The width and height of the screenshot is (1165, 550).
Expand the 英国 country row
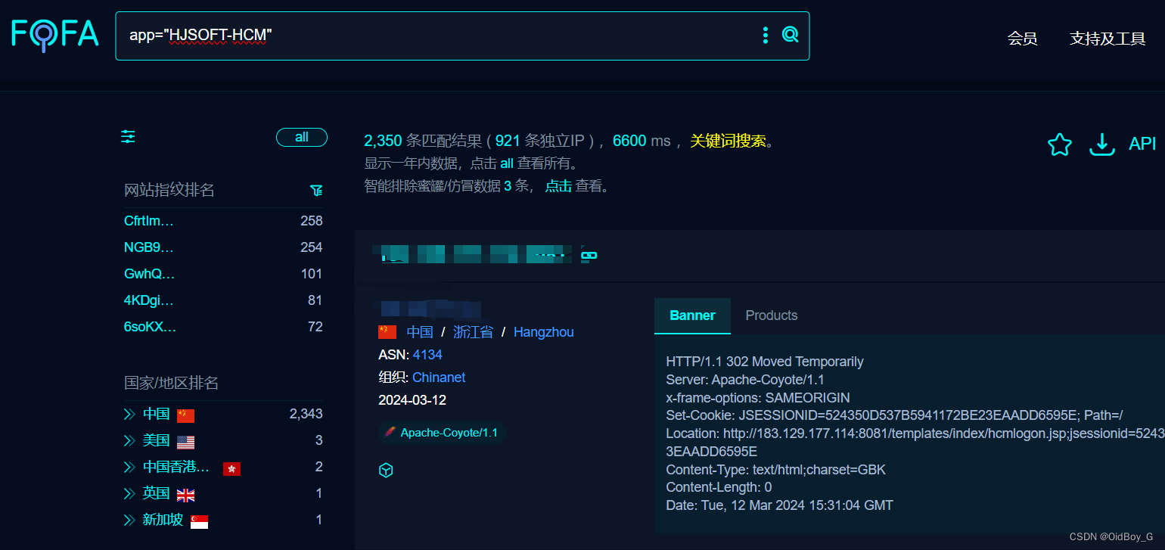click(129, 493)
